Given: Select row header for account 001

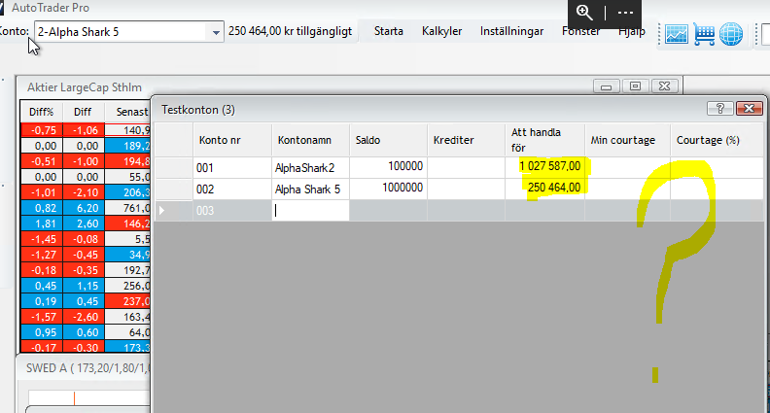Looking at the screenshot, I should tap(175, 168).
